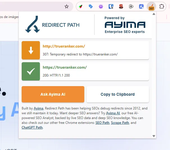Click the popup scrollbar up arrow
The height and width of the screenshot is (150, 170).
(154, 14)
